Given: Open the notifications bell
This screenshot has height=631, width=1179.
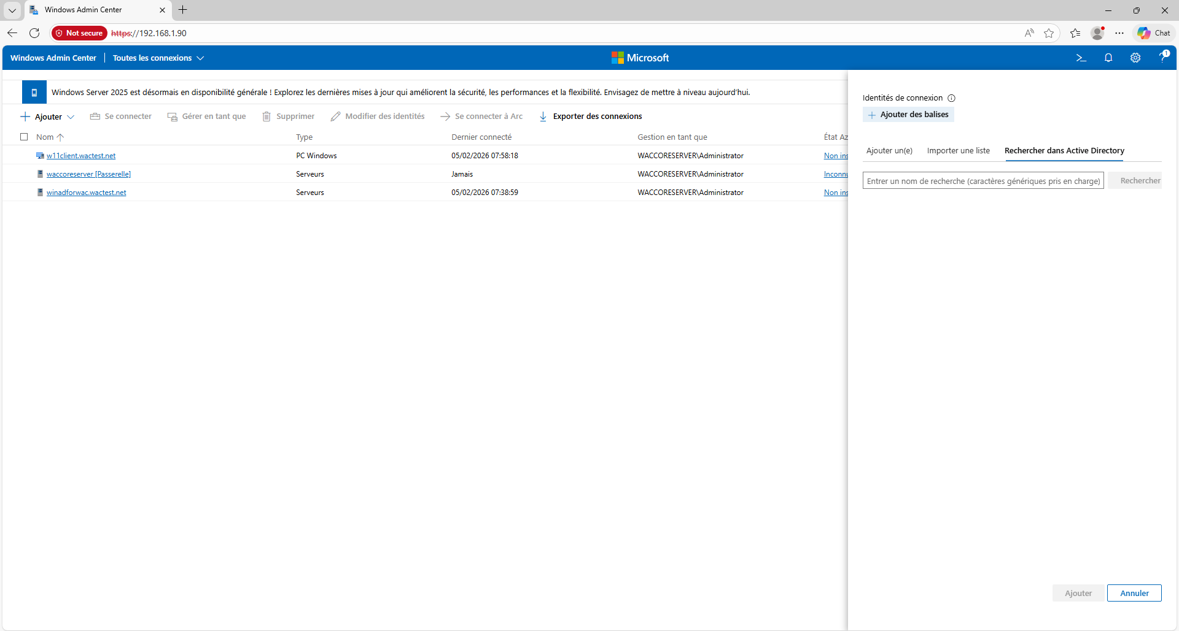Looking at the screenshot, I should coord(1108,58).
